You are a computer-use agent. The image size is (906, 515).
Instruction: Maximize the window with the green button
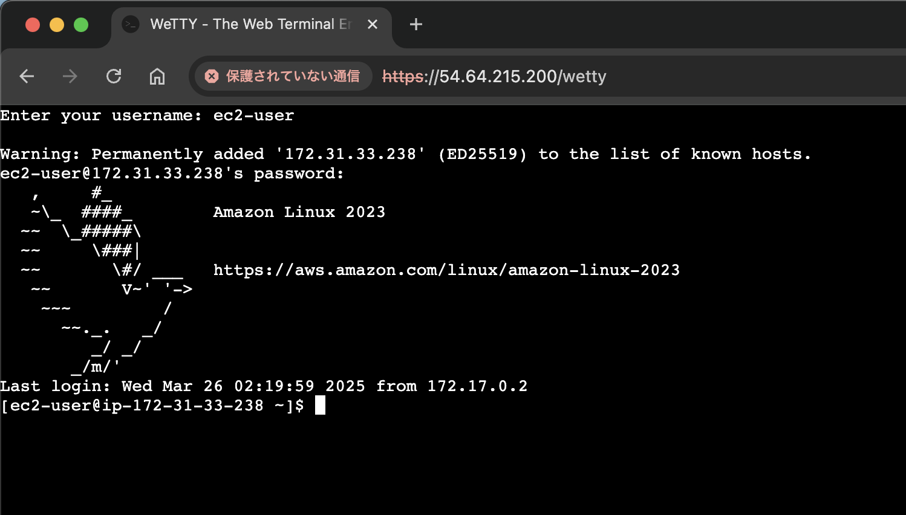coord(81,24)
